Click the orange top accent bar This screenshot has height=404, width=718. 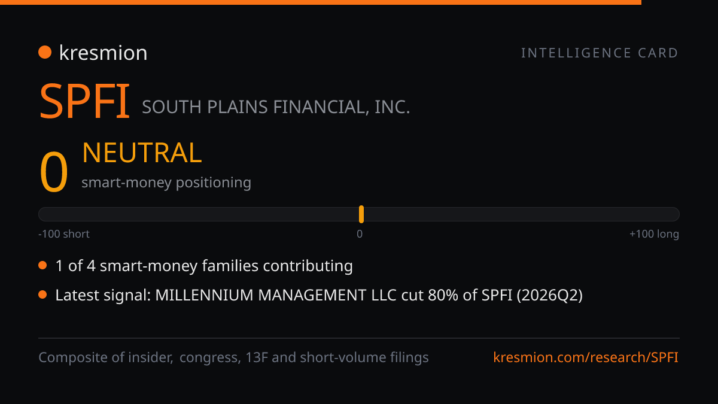tap(321, 2)
